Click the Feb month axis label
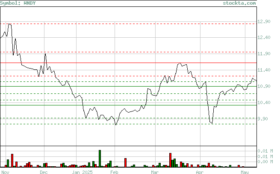The width and height of the screenshot is (280, 174). 114,172
